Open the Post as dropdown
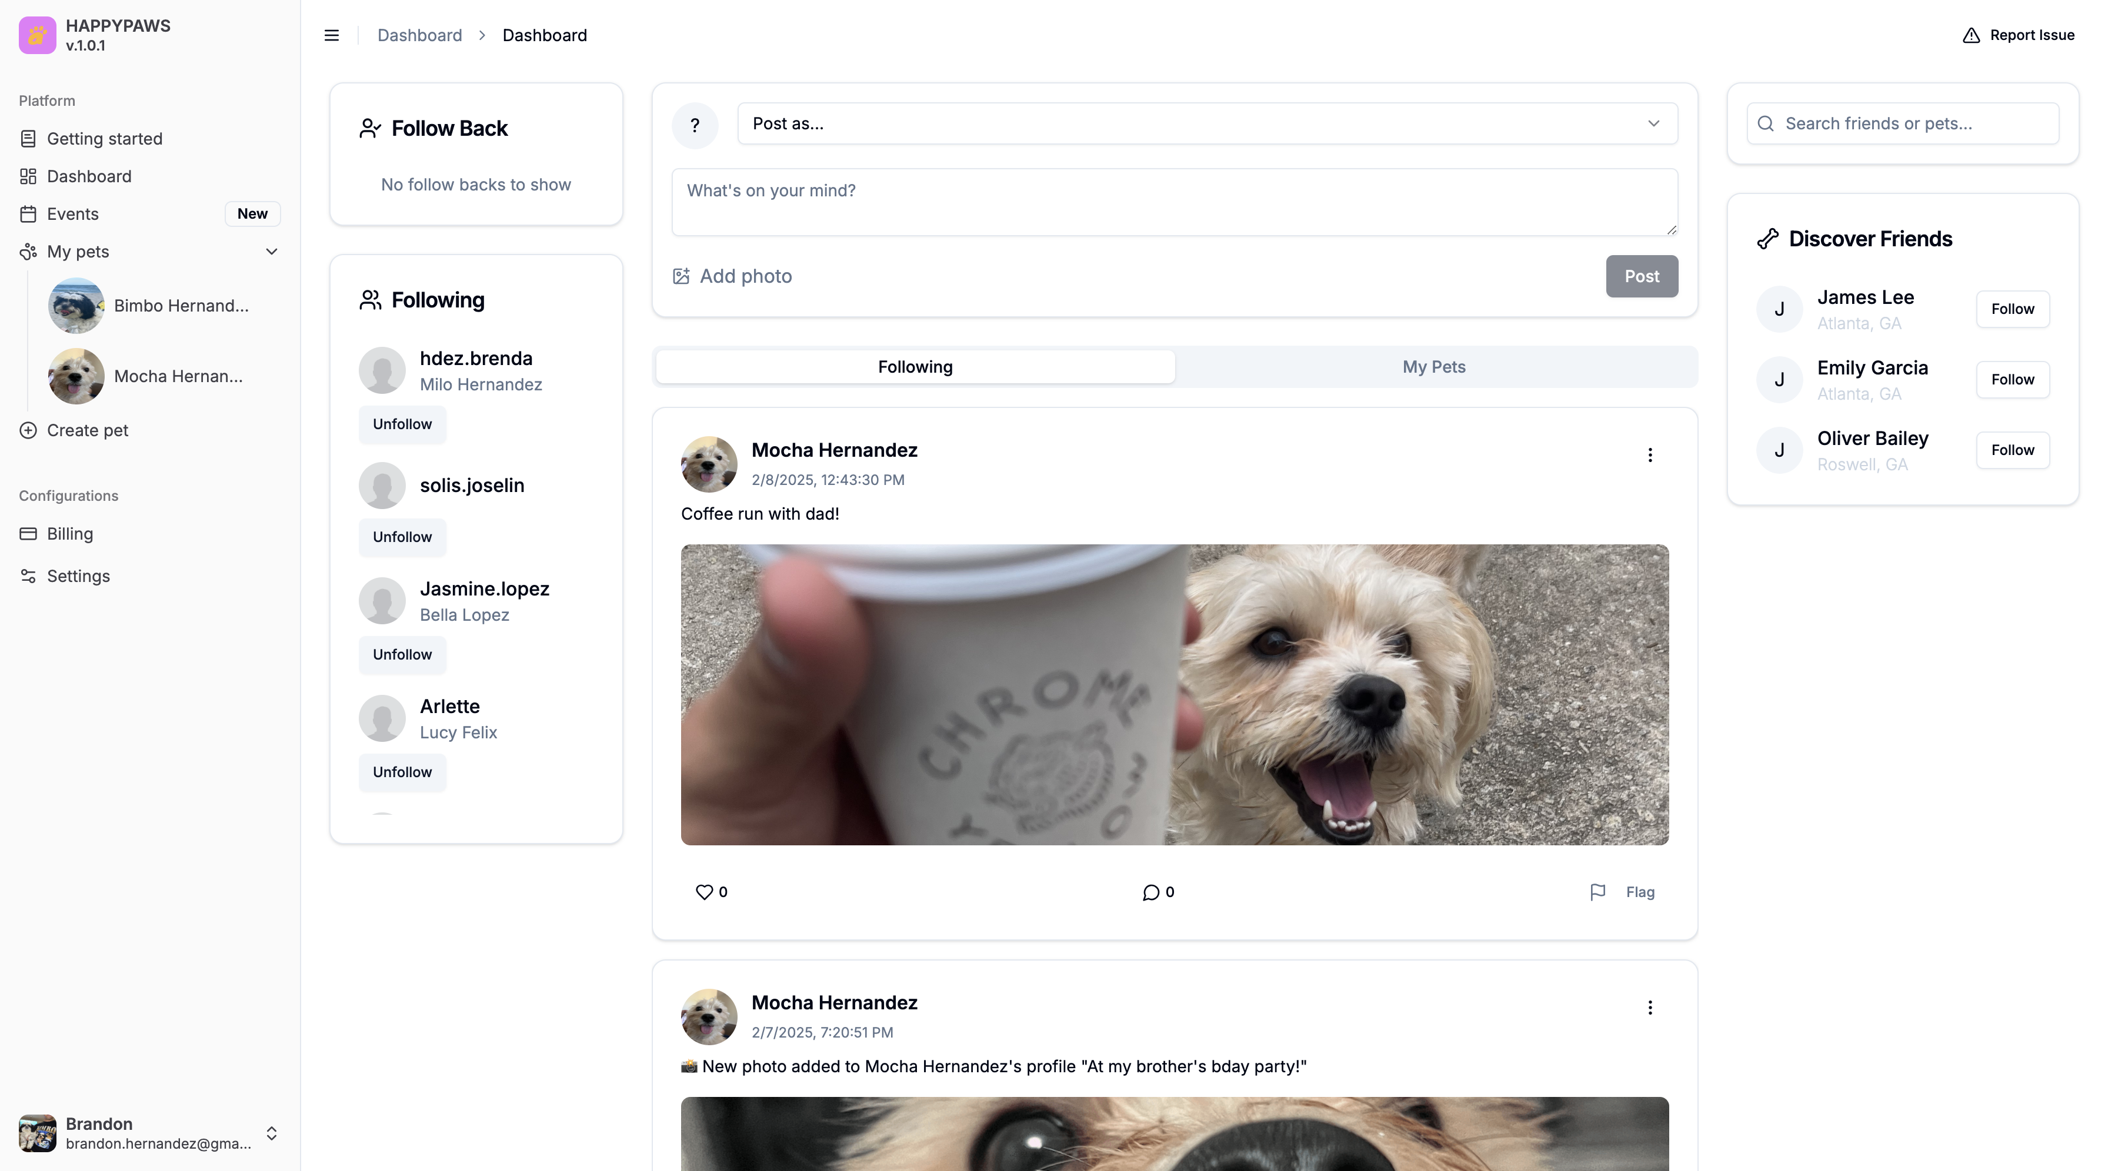Screen dimensions: 2108x1171 coord(1207,123)
